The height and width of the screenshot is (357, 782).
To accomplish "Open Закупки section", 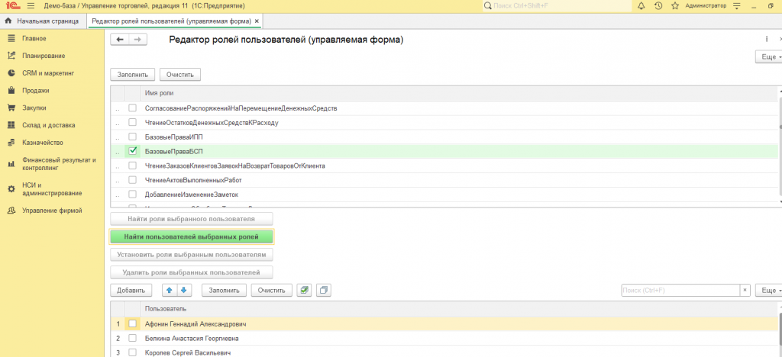I will [x=34, y=108].
